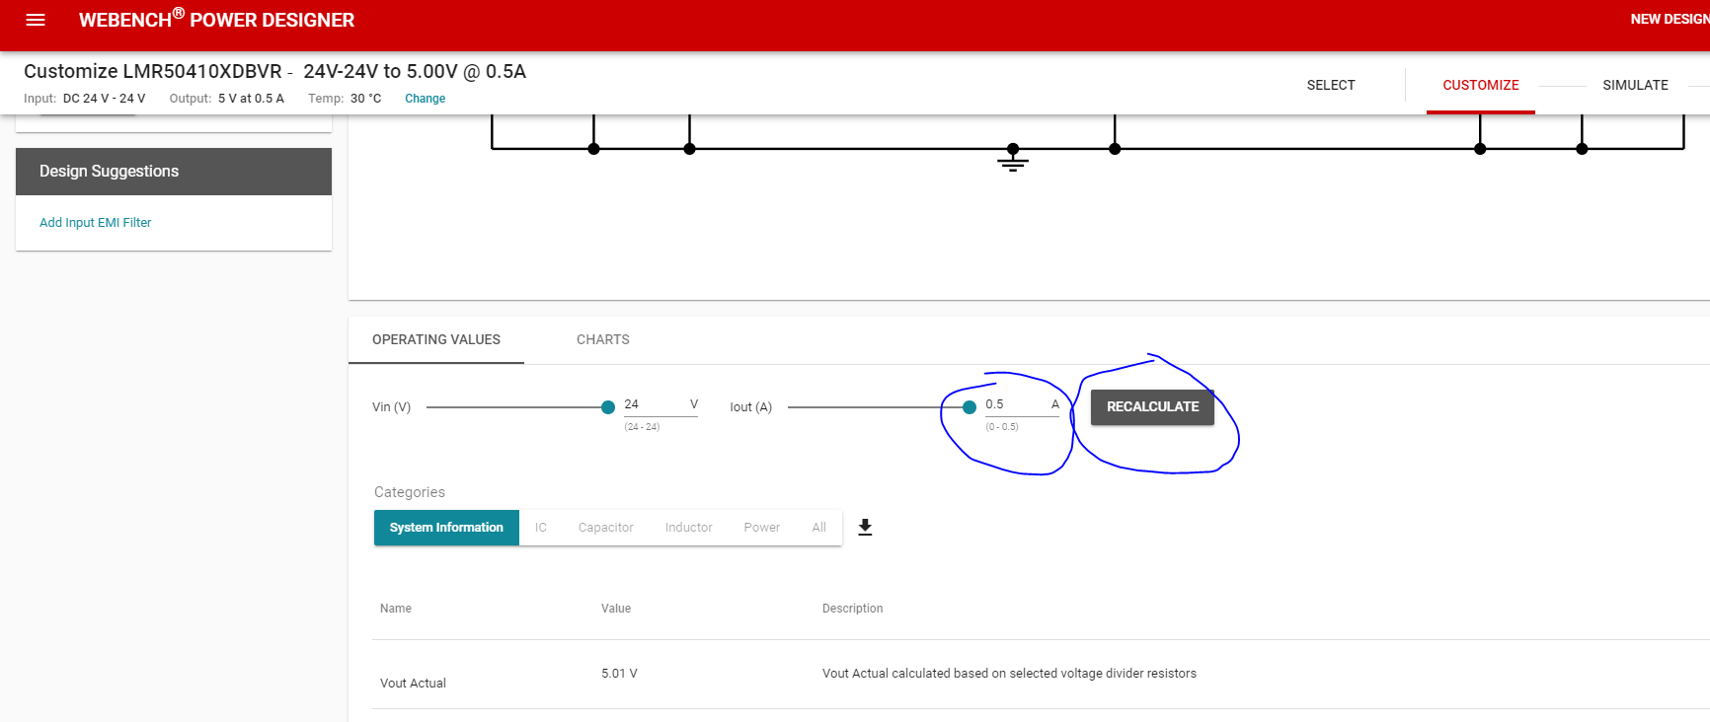Click the WEBENCH POWER DESIGNER title
The height and width of the screenshot is (722, 1710).
[216, 20]
